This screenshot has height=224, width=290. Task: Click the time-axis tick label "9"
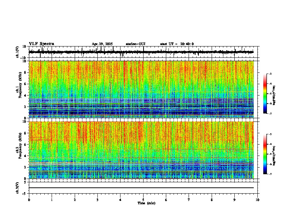coord(234,200)
